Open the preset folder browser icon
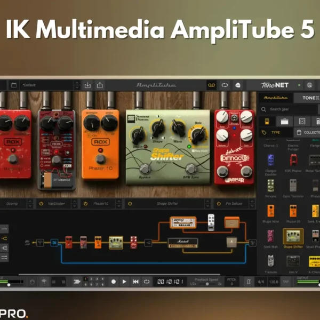Screen dimensions: 320x320 (x=14, y=85)
